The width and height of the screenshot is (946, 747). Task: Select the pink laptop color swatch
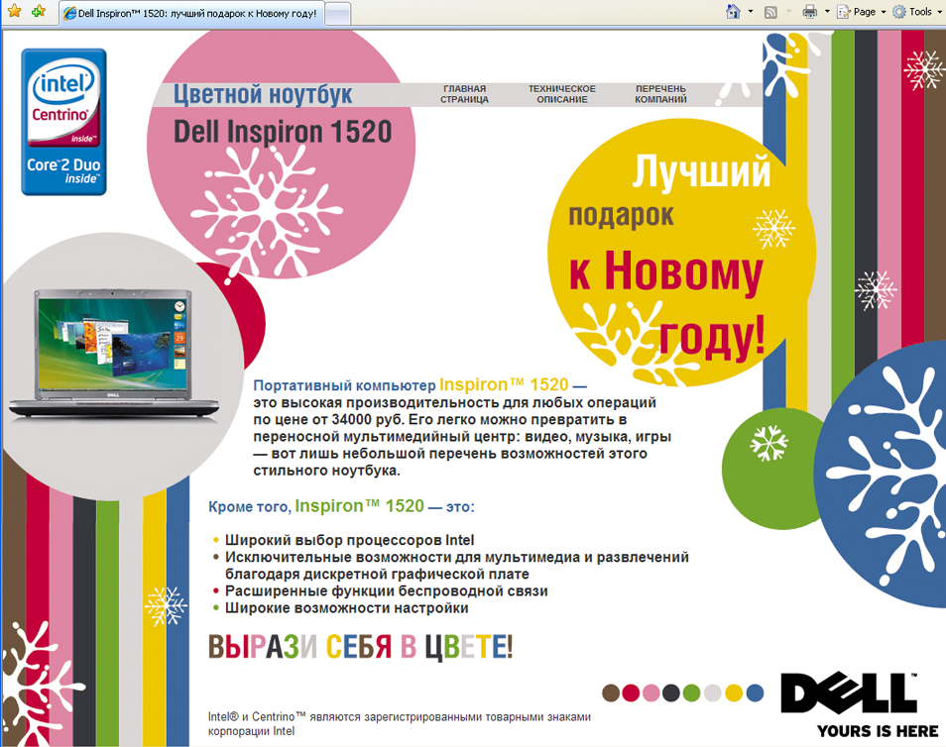point(650,693)
